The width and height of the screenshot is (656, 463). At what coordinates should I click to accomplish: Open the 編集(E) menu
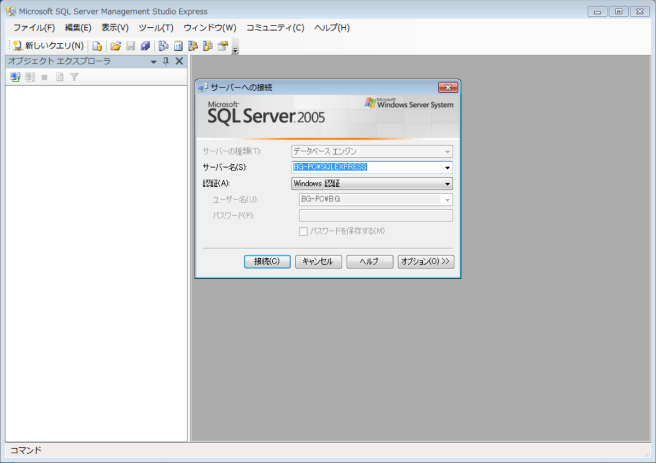[78, 27]
